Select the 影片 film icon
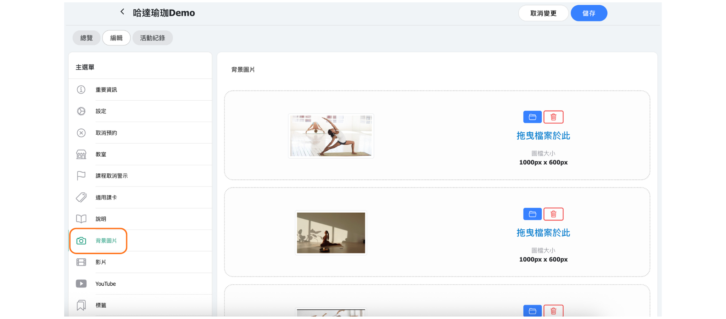 coord(81,262)
